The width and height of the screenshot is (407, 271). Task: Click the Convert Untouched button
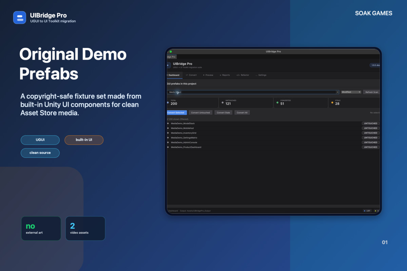tap(200, 112)
